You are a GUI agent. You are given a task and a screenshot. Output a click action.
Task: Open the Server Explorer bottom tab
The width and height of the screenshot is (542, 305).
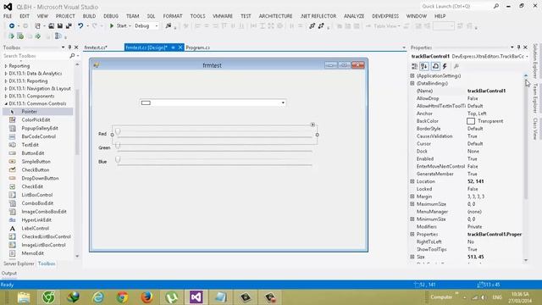coord(19,263)
